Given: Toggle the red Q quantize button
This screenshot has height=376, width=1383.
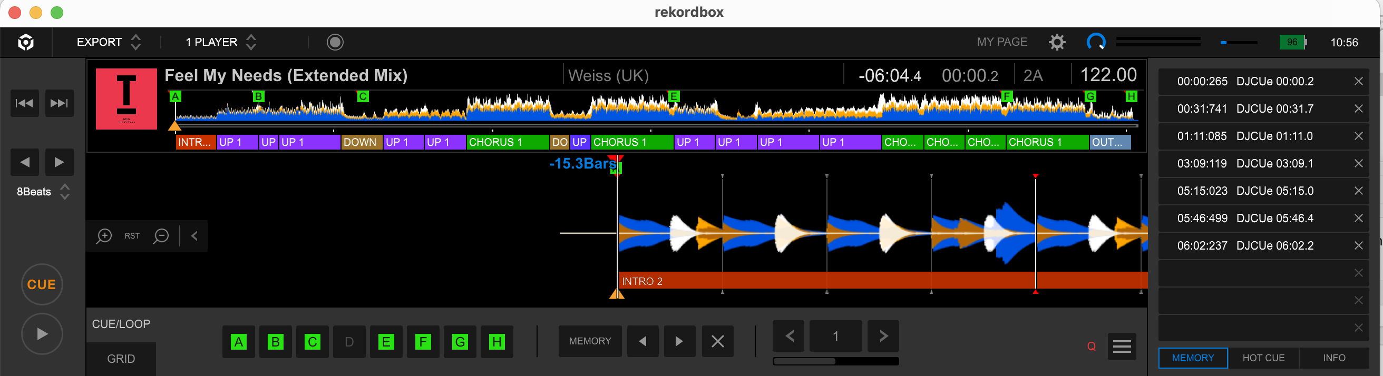Looking at the screenshot, I should [1092, 347].
